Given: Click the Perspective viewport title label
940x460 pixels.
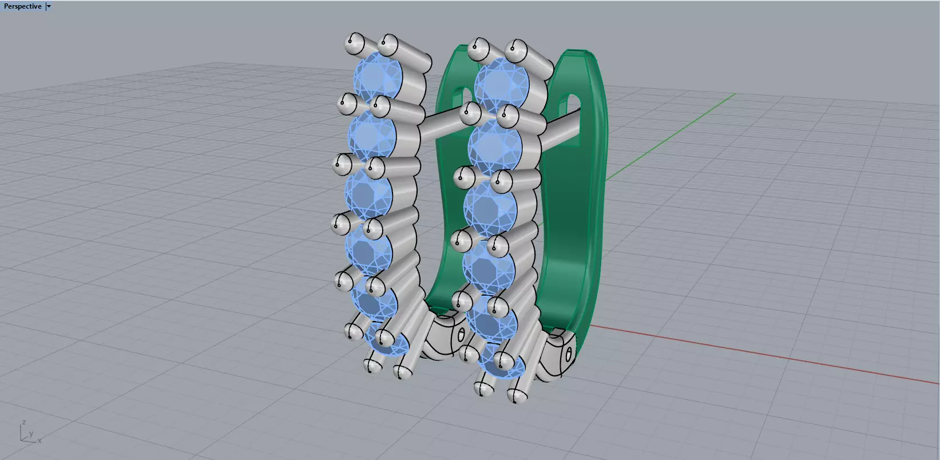Looking at the screenshot, I should pyautogui.click(x=23, y=6).
